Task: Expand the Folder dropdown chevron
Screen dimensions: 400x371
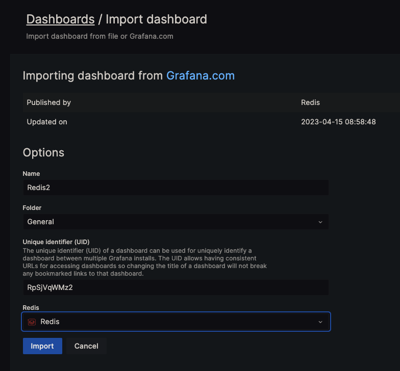Action: point(320,222)
